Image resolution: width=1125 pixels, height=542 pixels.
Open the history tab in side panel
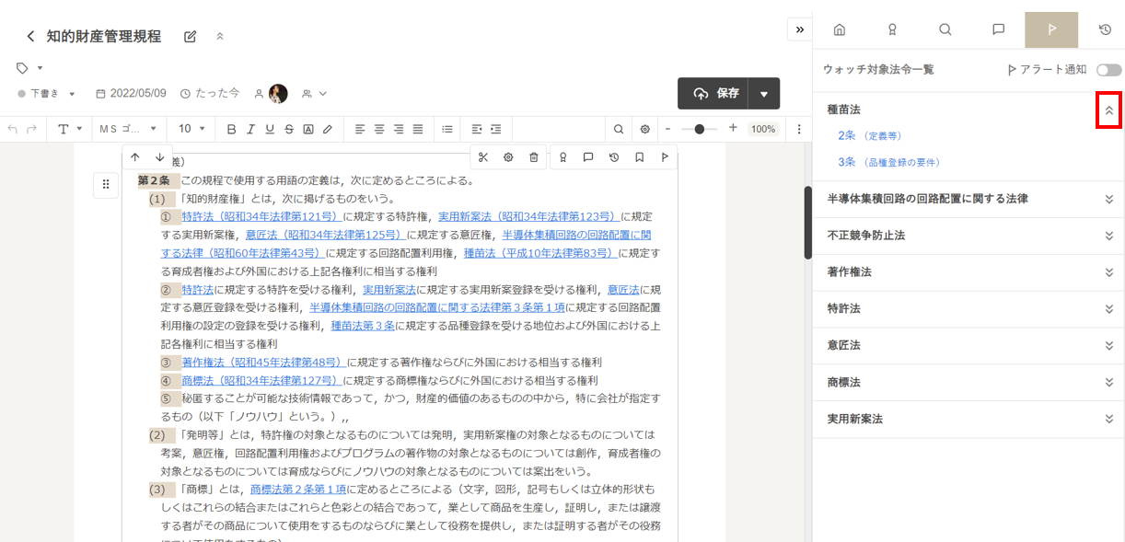pos(1105,29)
